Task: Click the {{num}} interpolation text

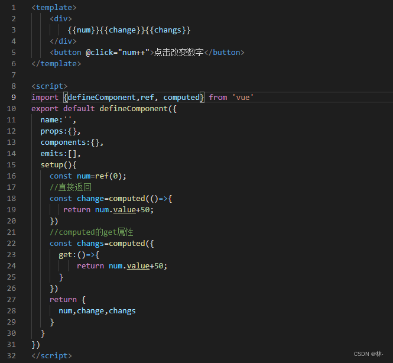Action: click(x=84, y=30)
